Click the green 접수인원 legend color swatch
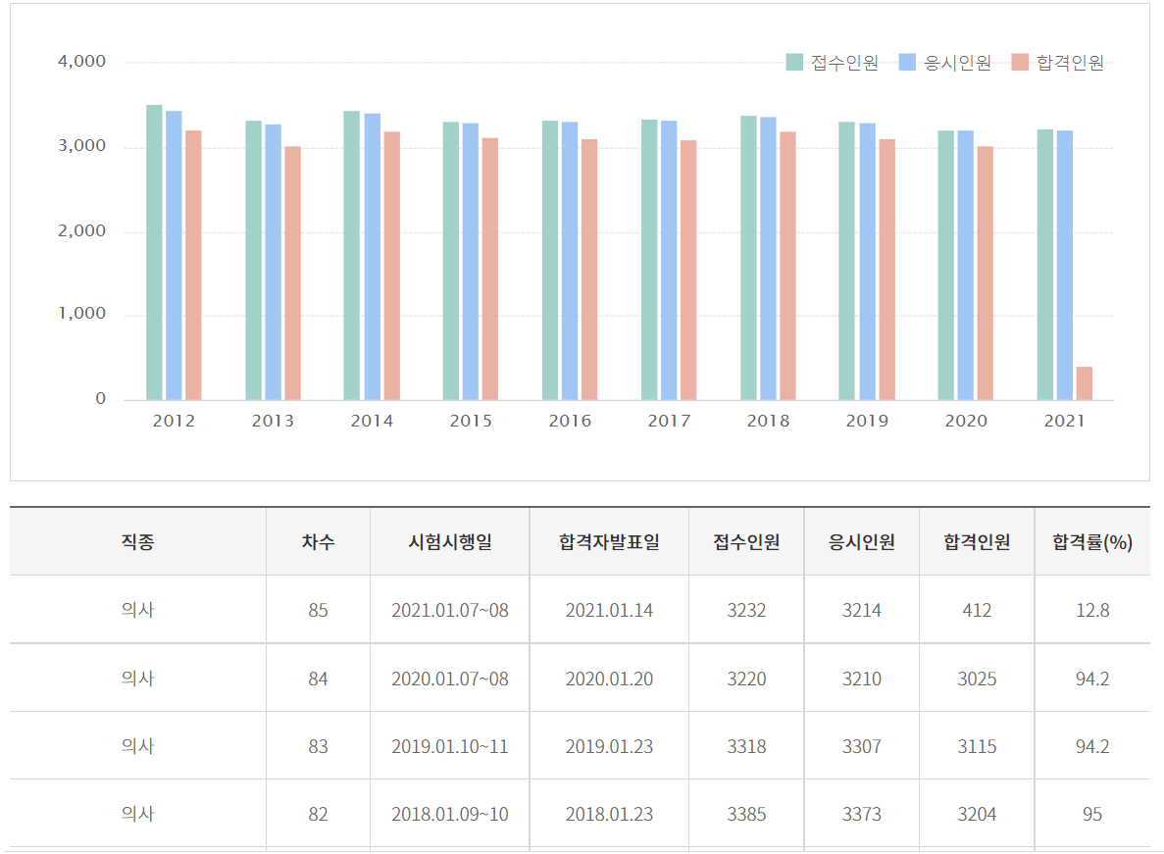Image resolution: width=1164 pixels, height=854 pixels. click(x=794, y=63)
